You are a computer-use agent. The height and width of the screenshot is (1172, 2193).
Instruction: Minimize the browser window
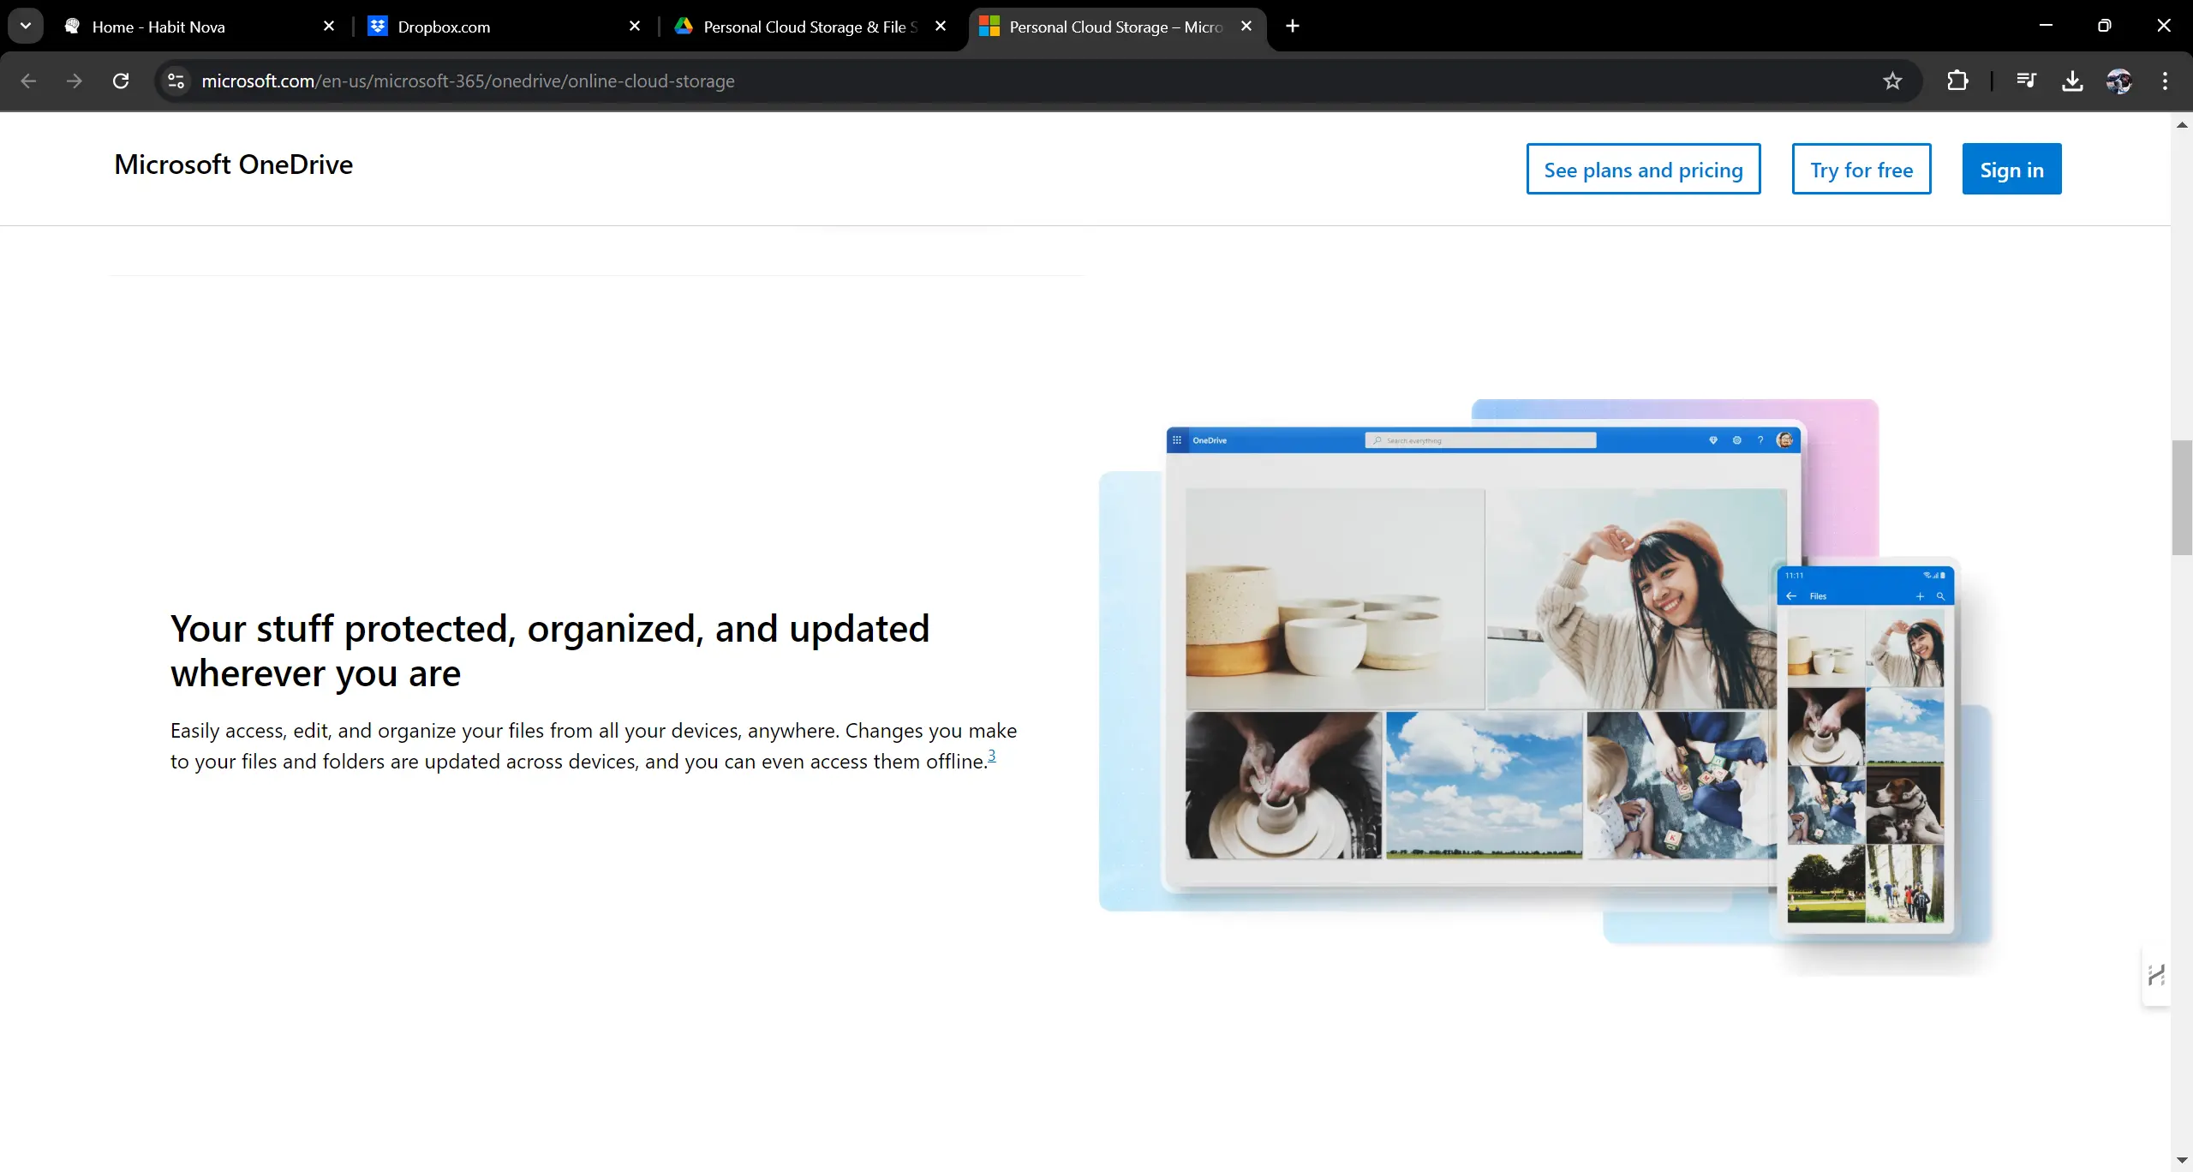2046,26
